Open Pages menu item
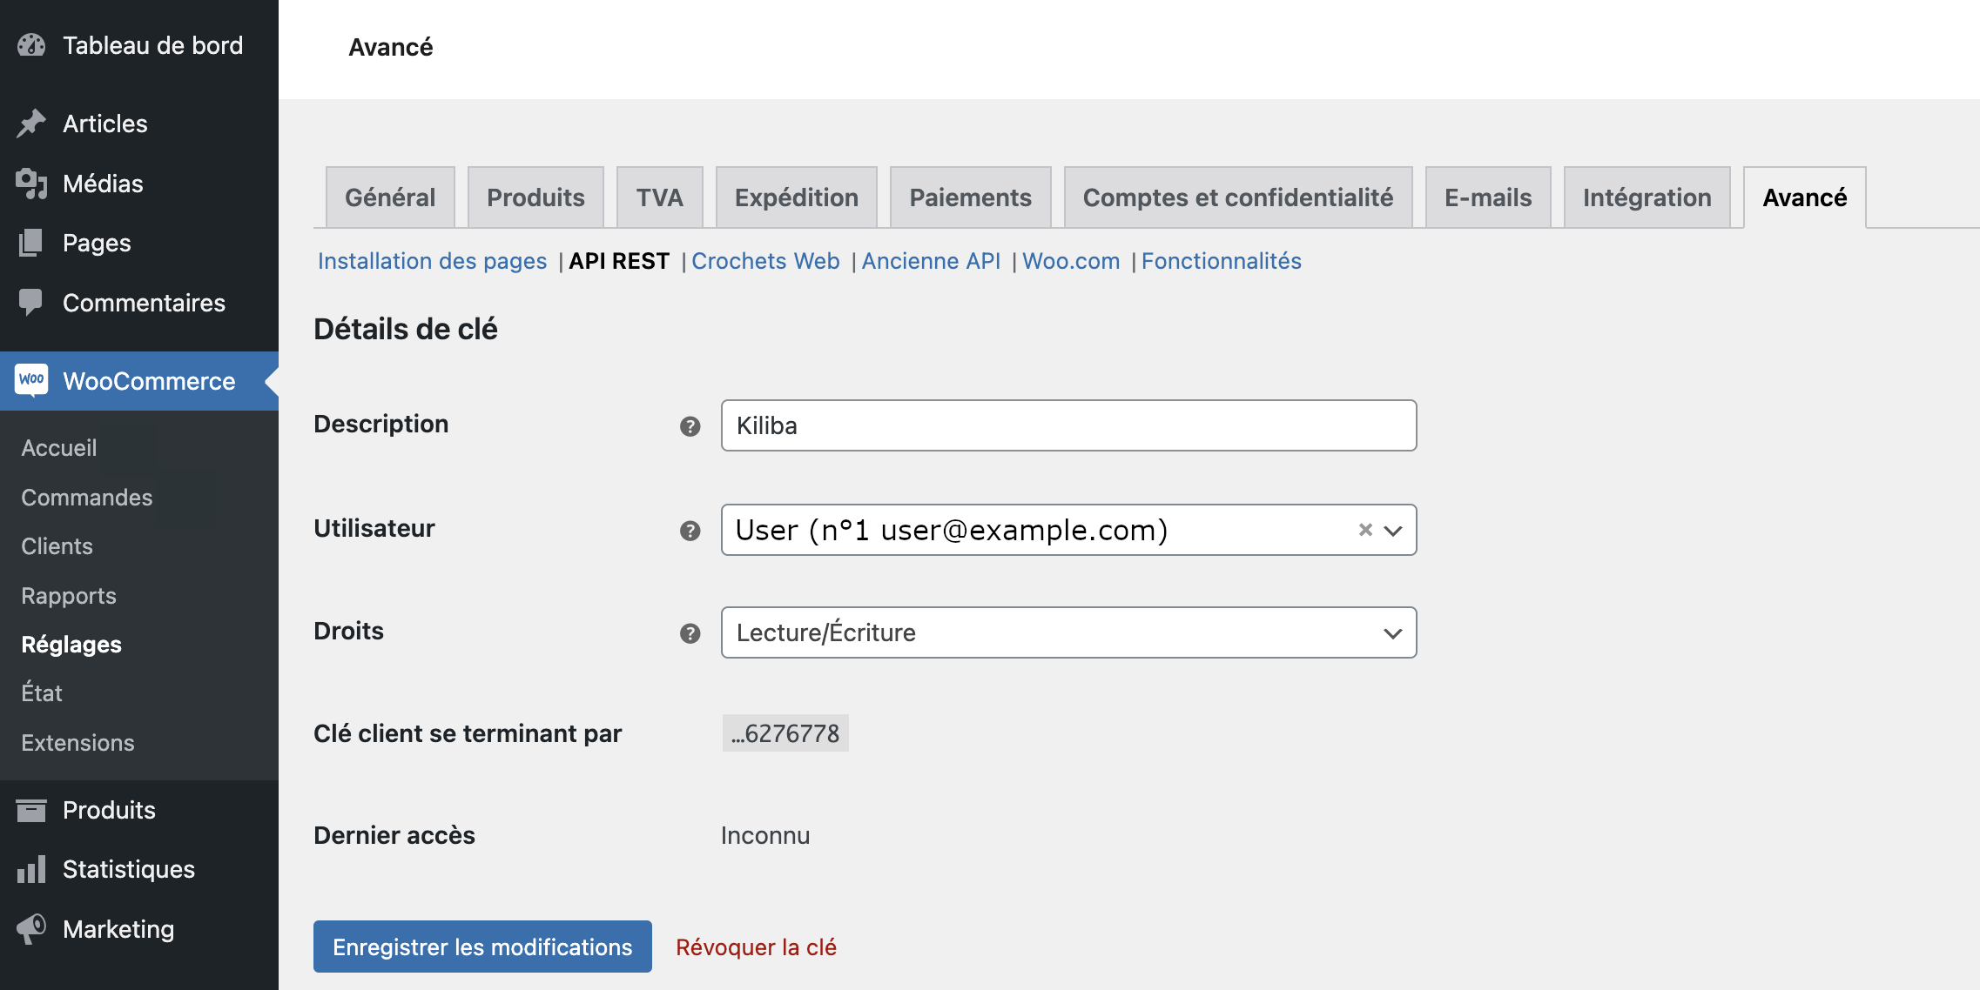1980x990 pixels. tap(139, 243)
